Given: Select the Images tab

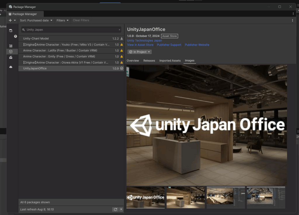Looking at the screenshot, I should pos(190,61).
